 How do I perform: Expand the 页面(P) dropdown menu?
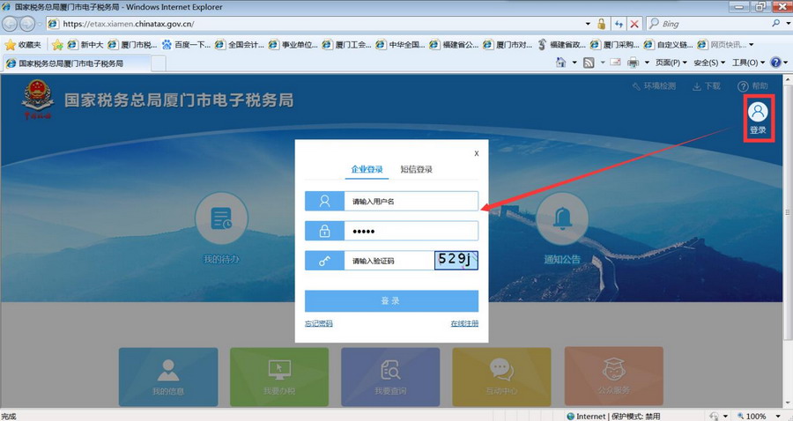point(671,63)
